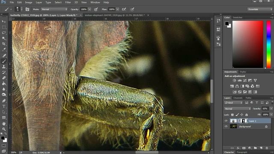Select the Blur tool
The height and width of the screenshot is (154, 274).
click(x=4, y=89)
